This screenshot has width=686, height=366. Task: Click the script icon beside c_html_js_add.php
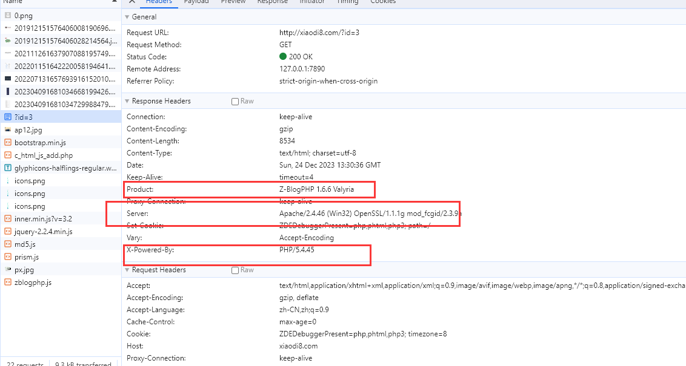tap(8, 155)
